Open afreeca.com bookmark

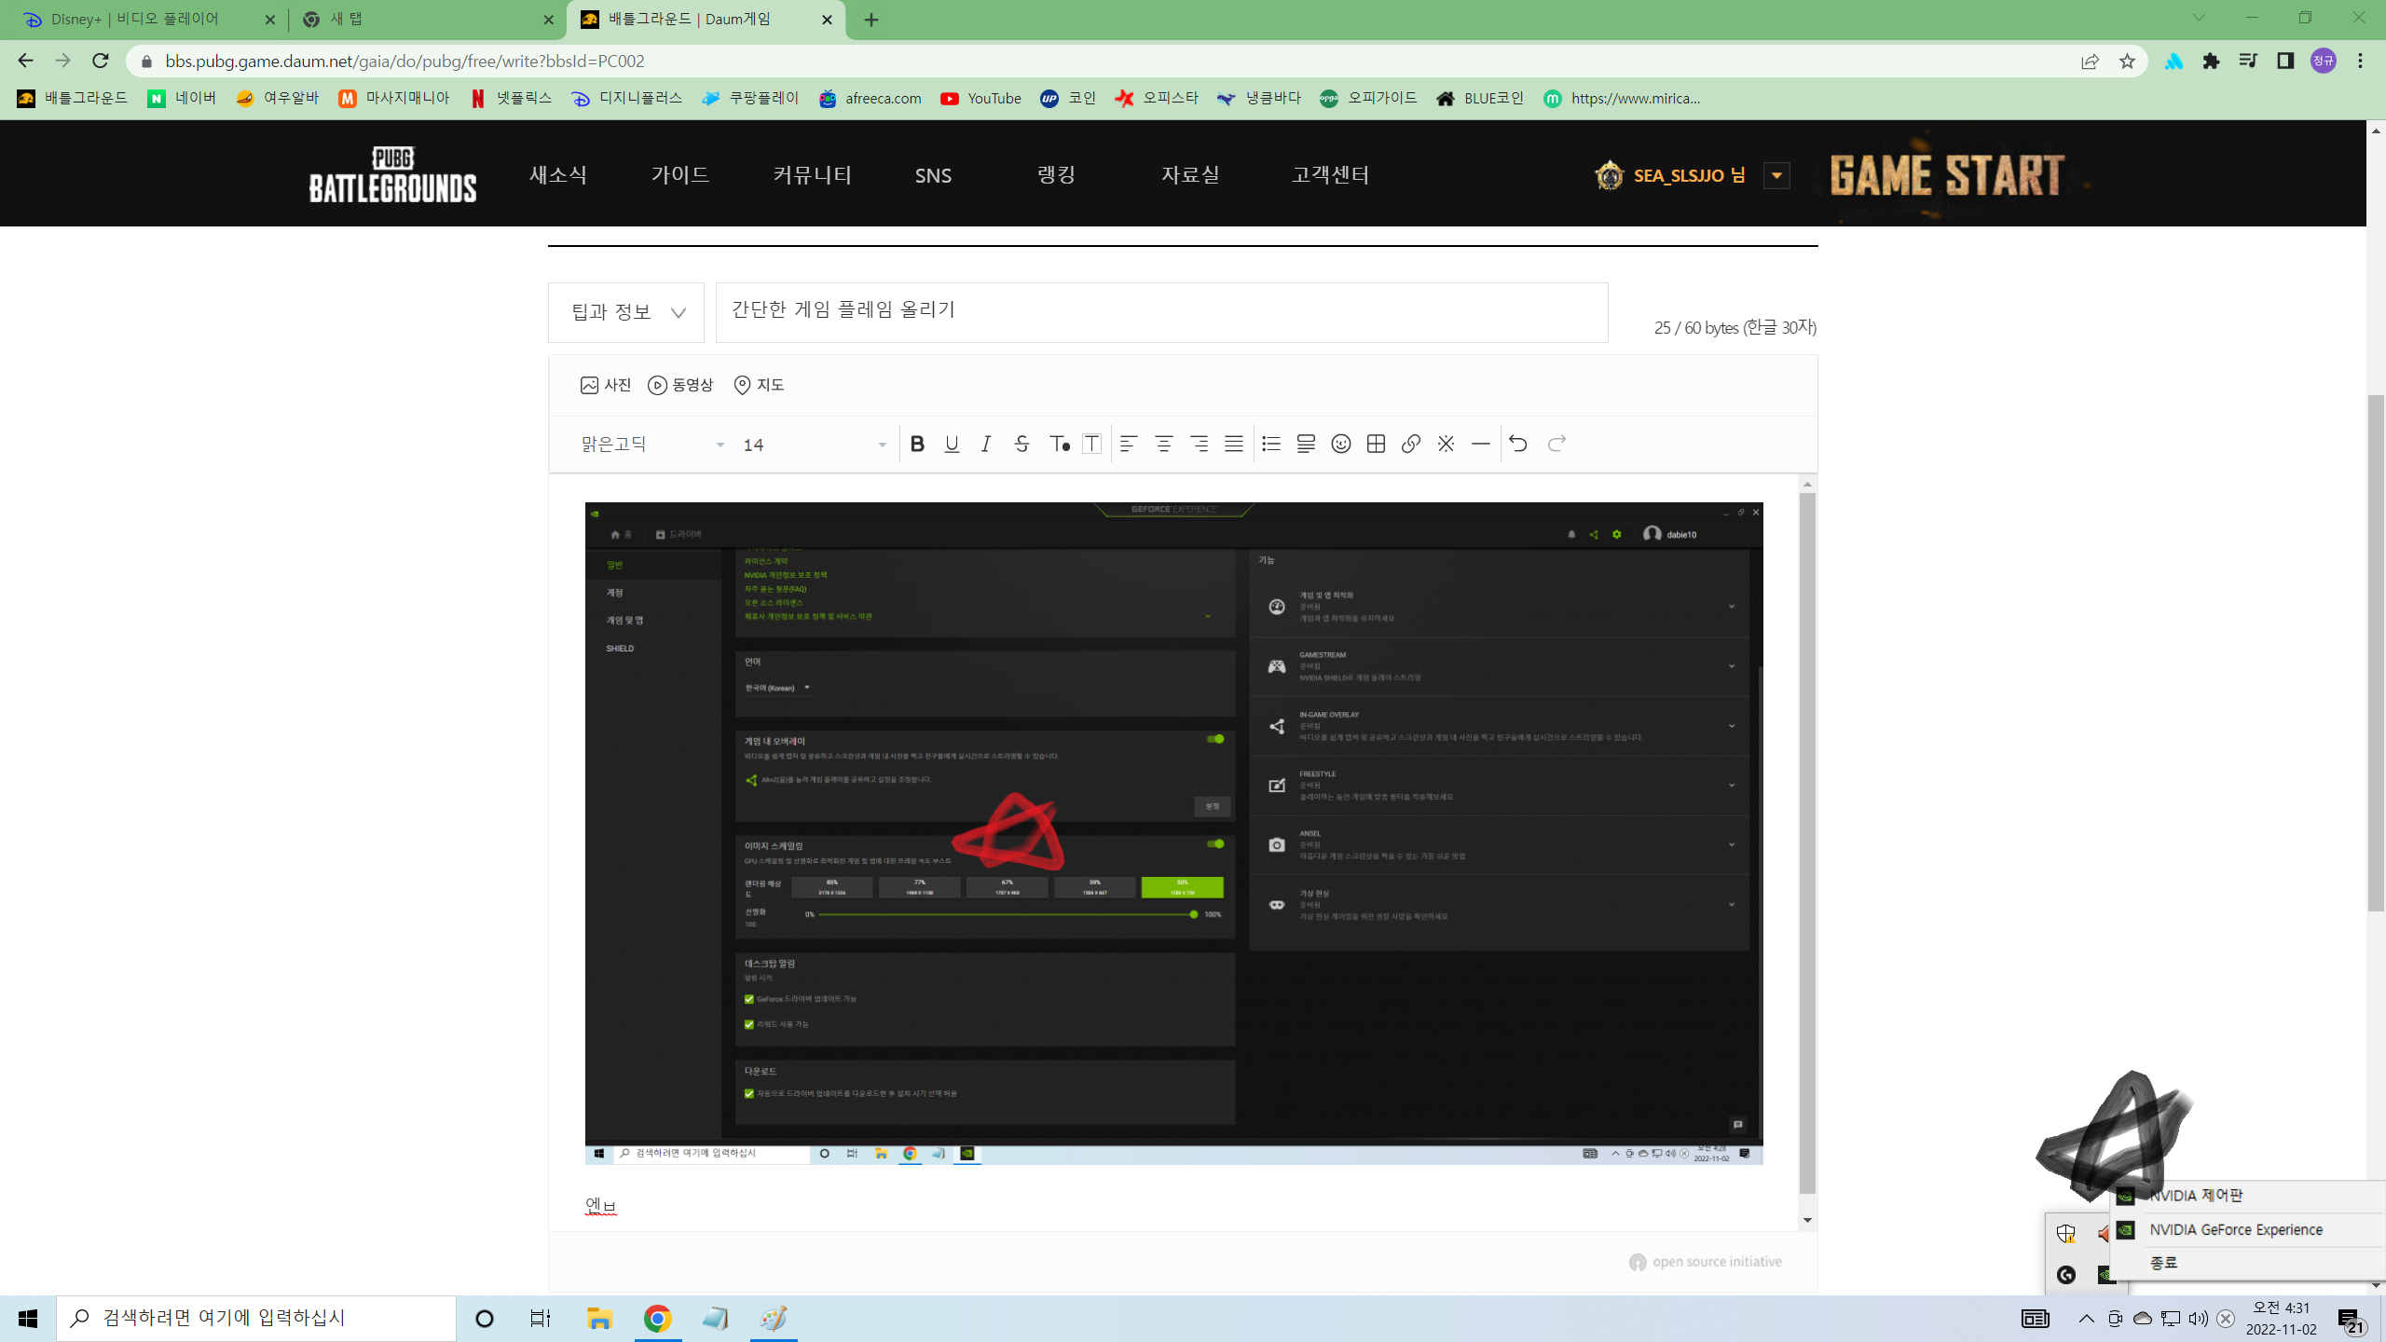870,98
